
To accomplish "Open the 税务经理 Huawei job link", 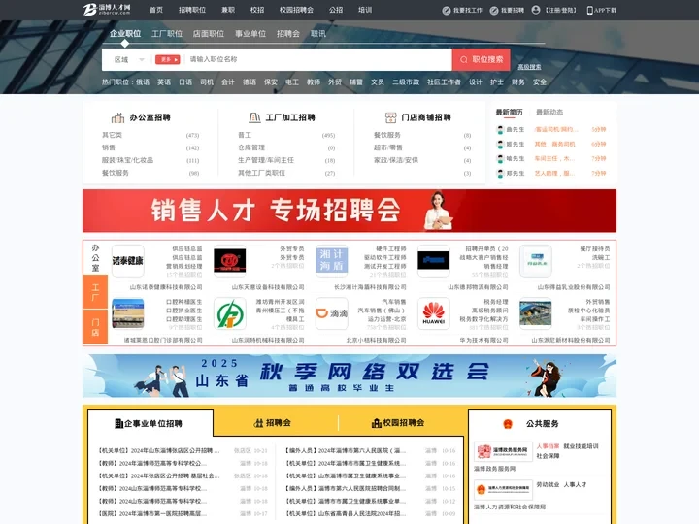I will 496,302.
